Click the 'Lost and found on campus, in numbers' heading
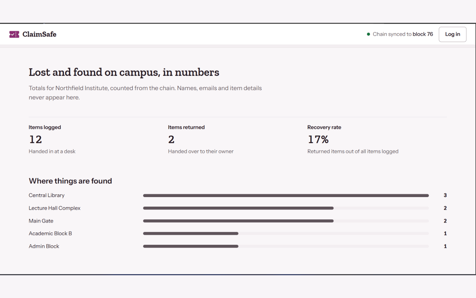 (x=124, y=72)
